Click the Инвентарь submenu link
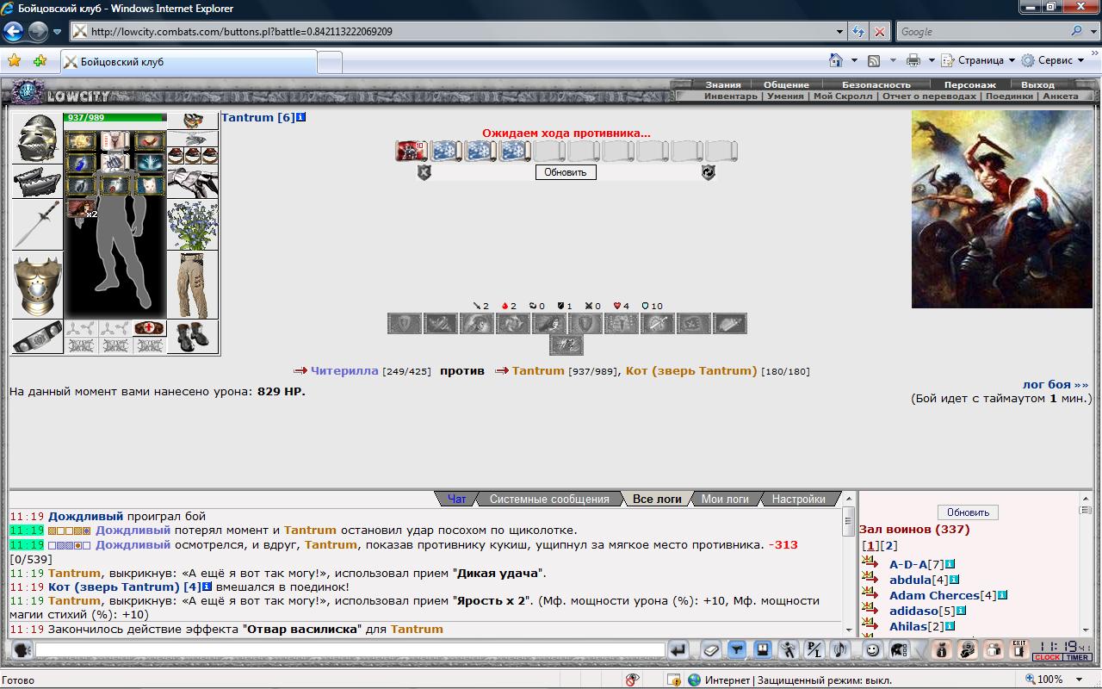The width and height of the screenshot is (1102, 689). point(731,96)
